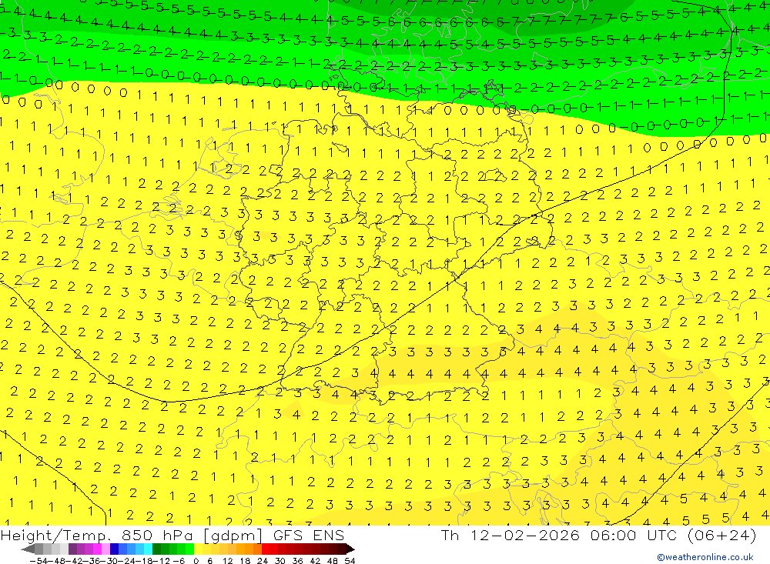Click the 'Height/Temp. 850 hPa [gdpm] GFS ENS' title
The image size is (770, 564).
tap(172, 536)
